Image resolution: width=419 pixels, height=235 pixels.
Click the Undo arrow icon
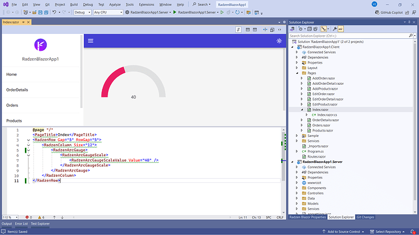(54, 12)
